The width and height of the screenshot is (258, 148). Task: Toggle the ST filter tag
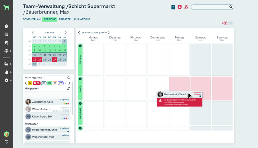click(x=55, y=83)
